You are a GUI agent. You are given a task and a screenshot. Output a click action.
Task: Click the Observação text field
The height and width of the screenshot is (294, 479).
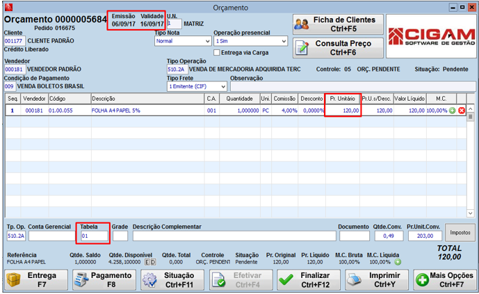tap(353, 86)
